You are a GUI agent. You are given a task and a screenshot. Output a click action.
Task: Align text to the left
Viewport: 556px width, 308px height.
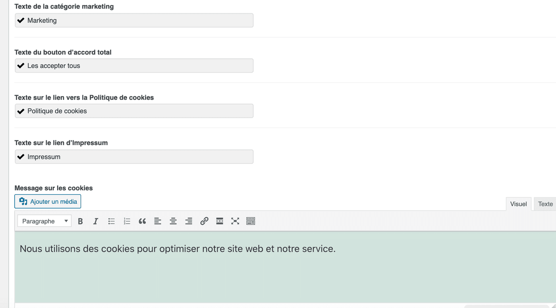pos(158,221)
